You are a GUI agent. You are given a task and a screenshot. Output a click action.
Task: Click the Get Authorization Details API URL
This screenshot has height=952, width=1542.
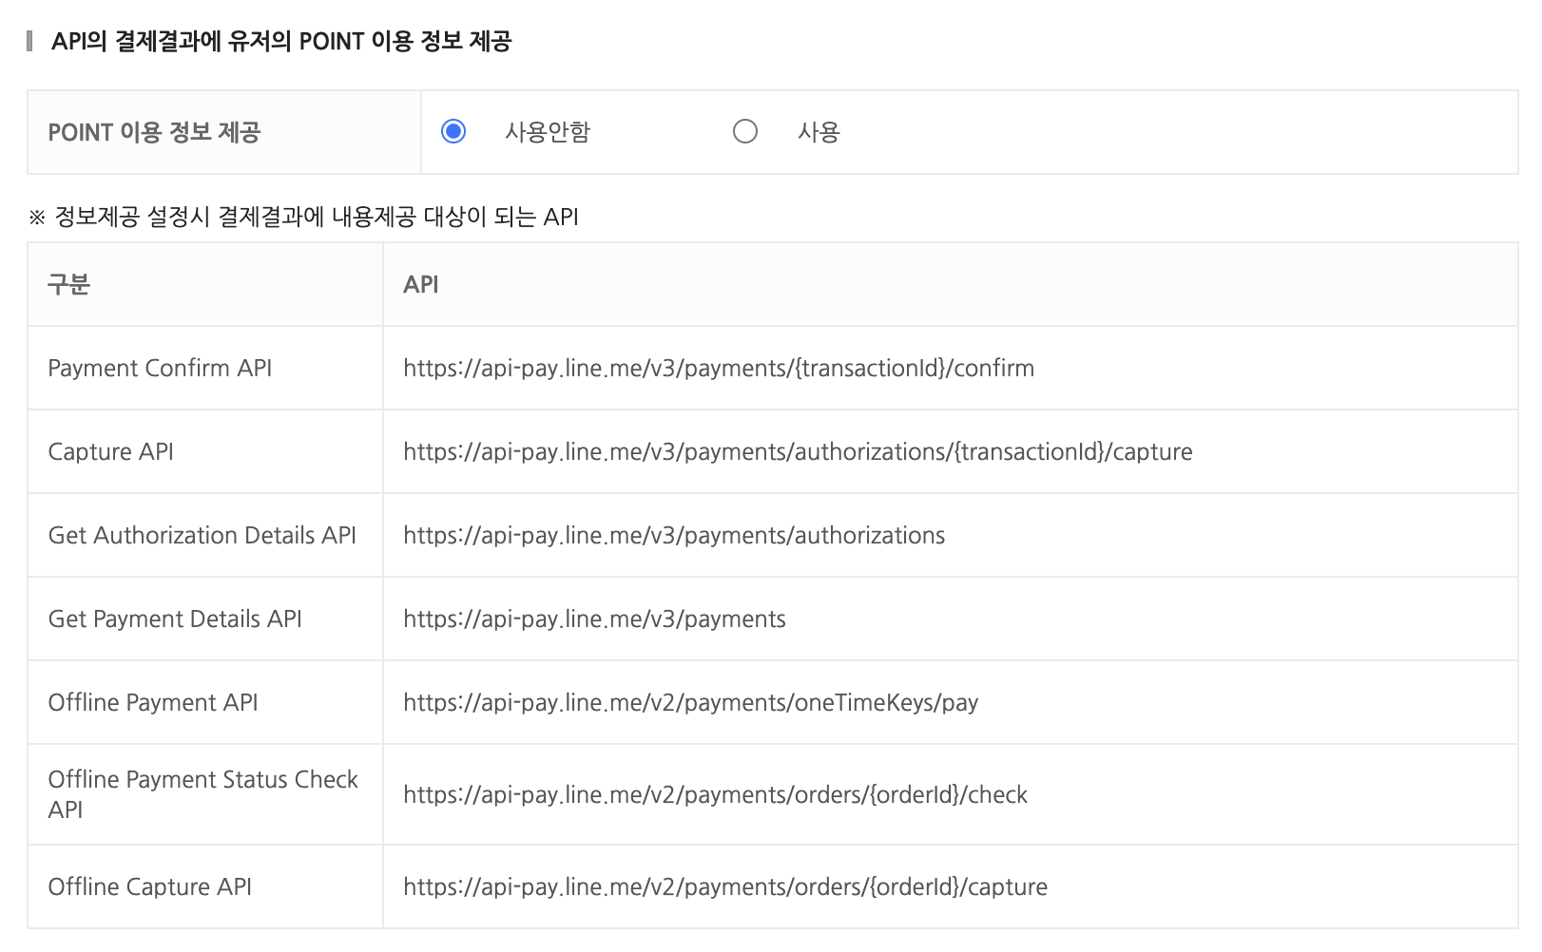pyautogui.click(x=674, y=536)
